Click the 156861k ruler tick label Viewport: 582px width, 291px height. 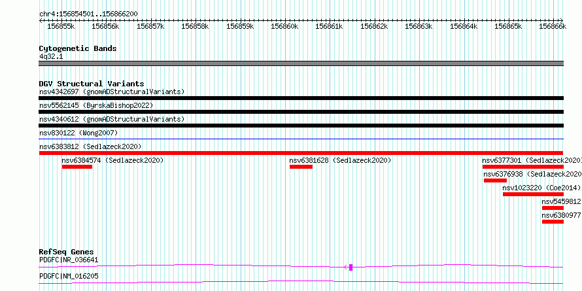click(x=329, y=26)
